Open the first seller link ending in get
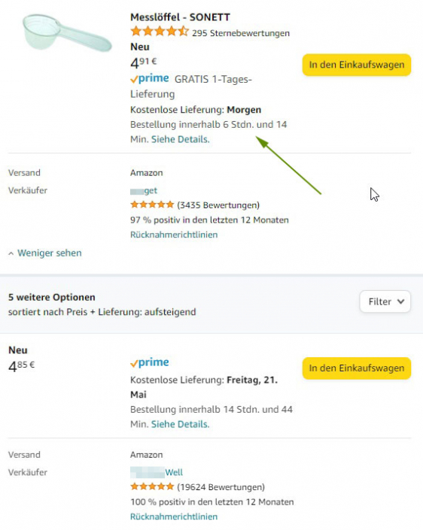 (x=144, y=191)
